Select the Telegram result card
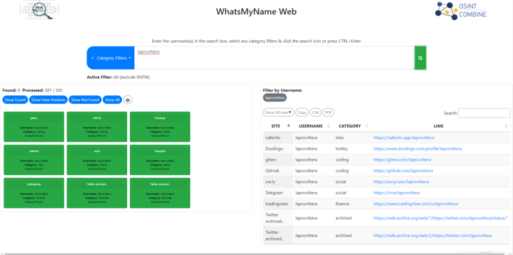 [160, 160]
